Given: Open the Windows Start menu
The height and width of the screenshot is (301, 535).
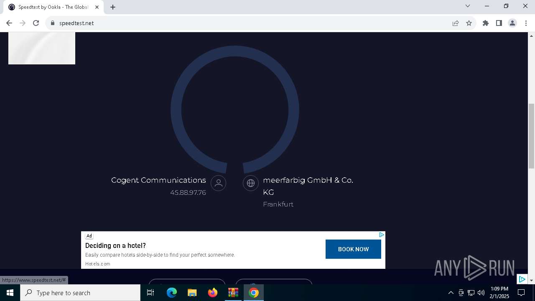Looking at the screenshot, I should (x=10, y=293).
